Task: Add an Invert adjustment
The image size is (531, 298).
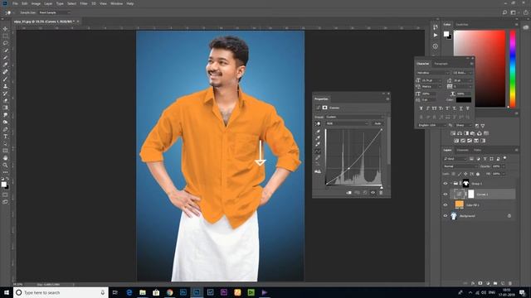Action: [x=456, y=141]
